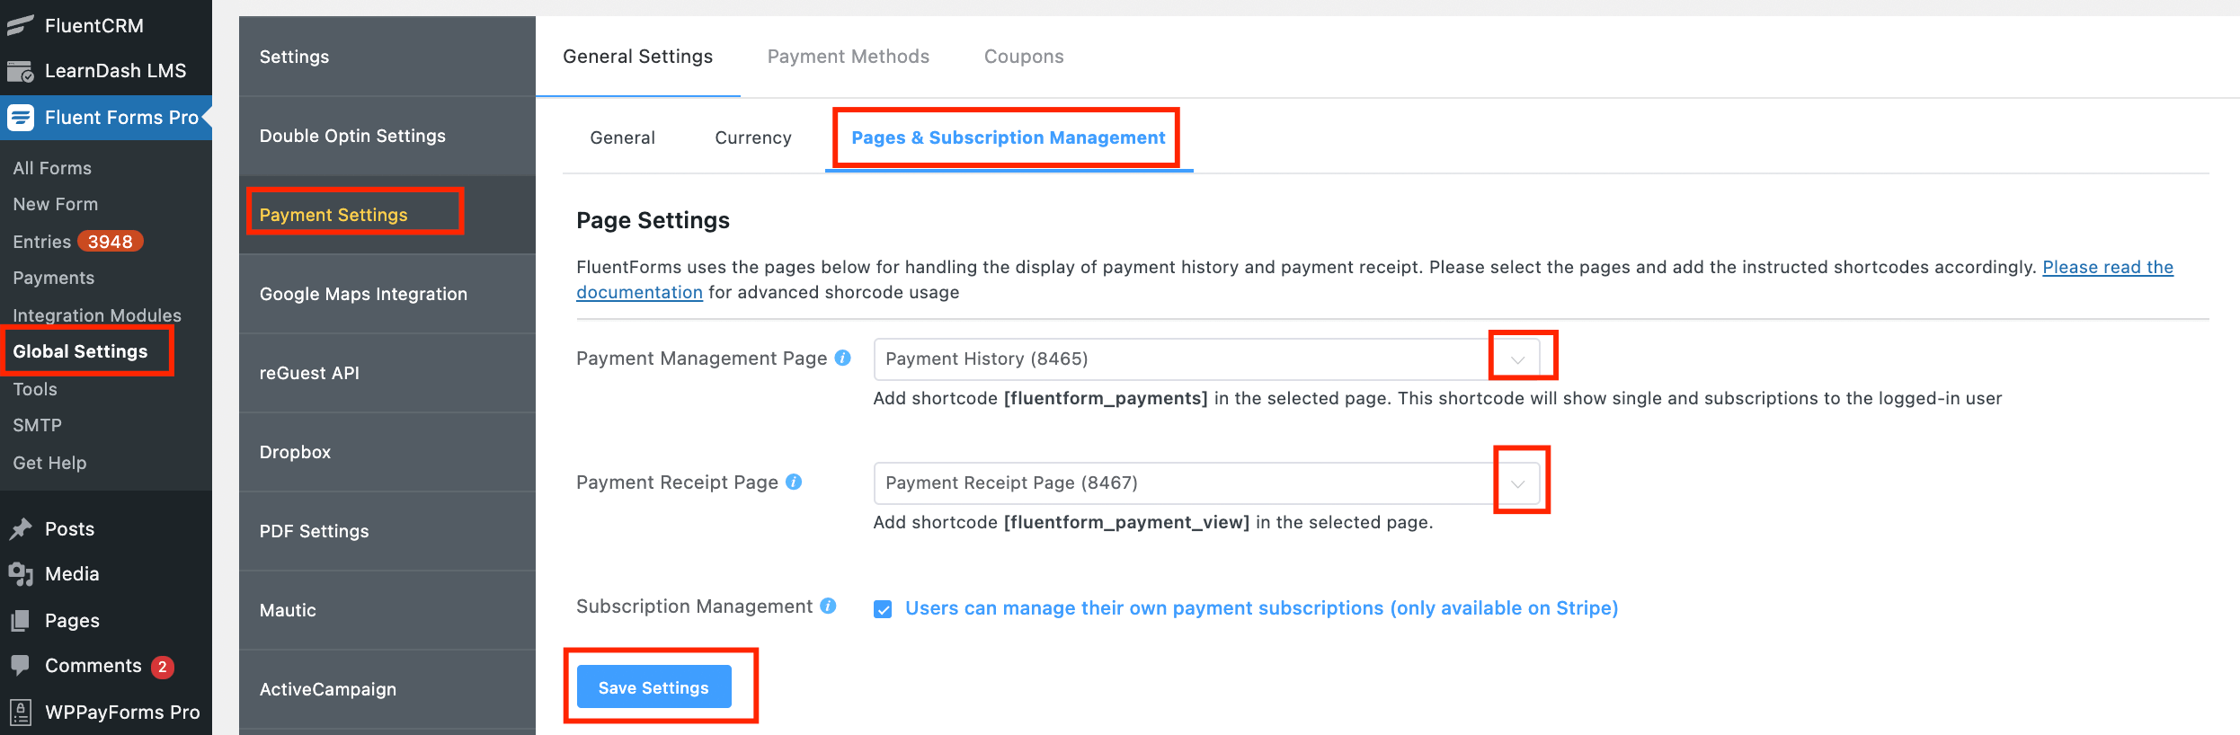Image resolution: width=2240 pixels, height=735 pixels.
Task: Click the Fluent Forms Pro icon
Action: click(20, 118)
